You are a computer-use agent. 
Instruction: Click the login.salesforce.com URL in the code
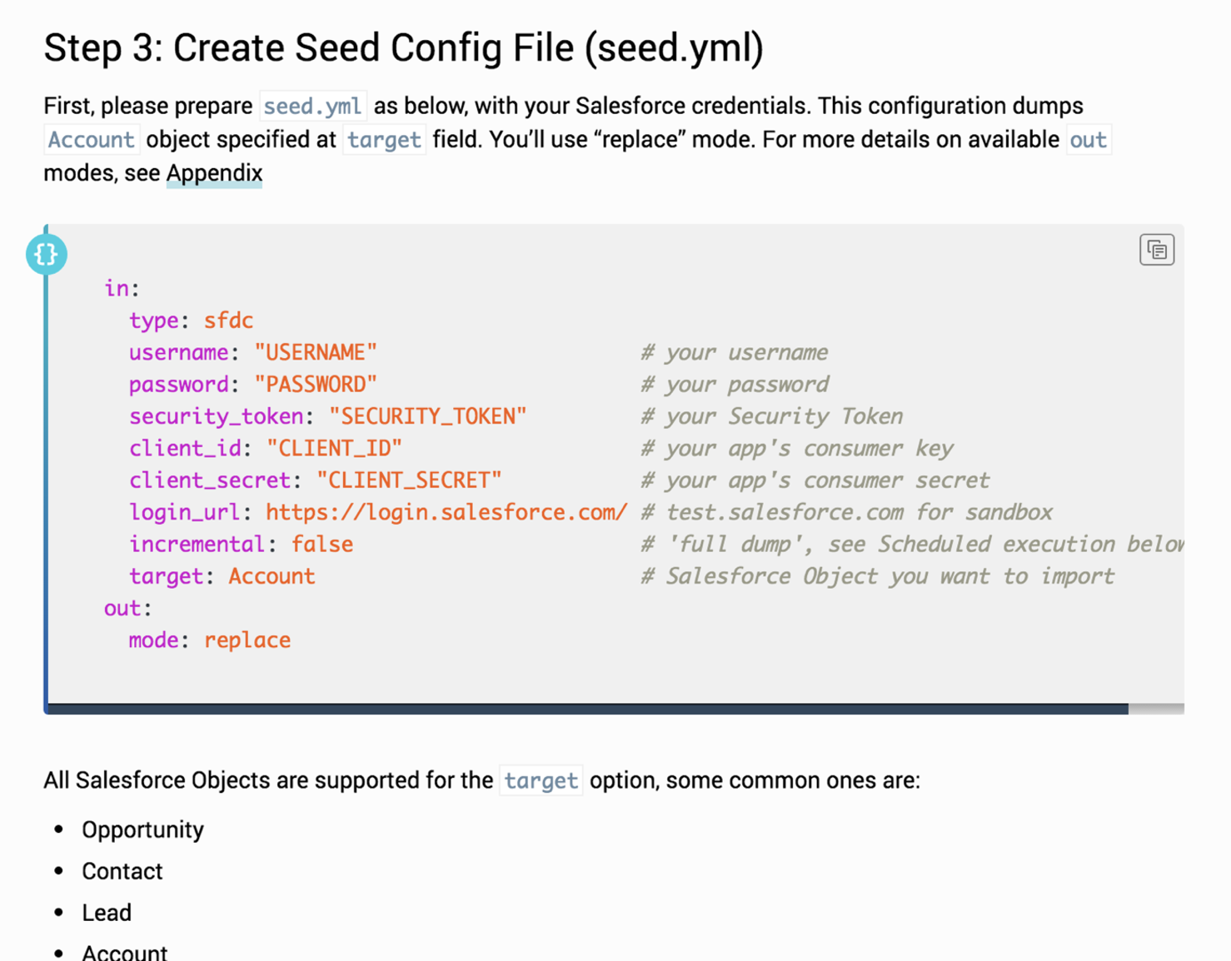[446, 512]
